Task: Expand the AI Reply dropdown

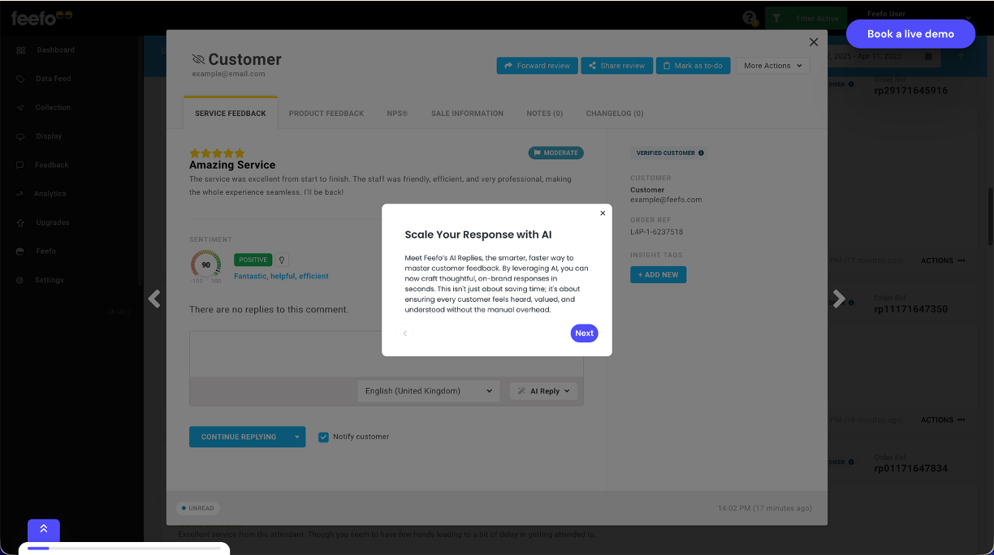Action: pyautogui.click(x=543, y=391)
